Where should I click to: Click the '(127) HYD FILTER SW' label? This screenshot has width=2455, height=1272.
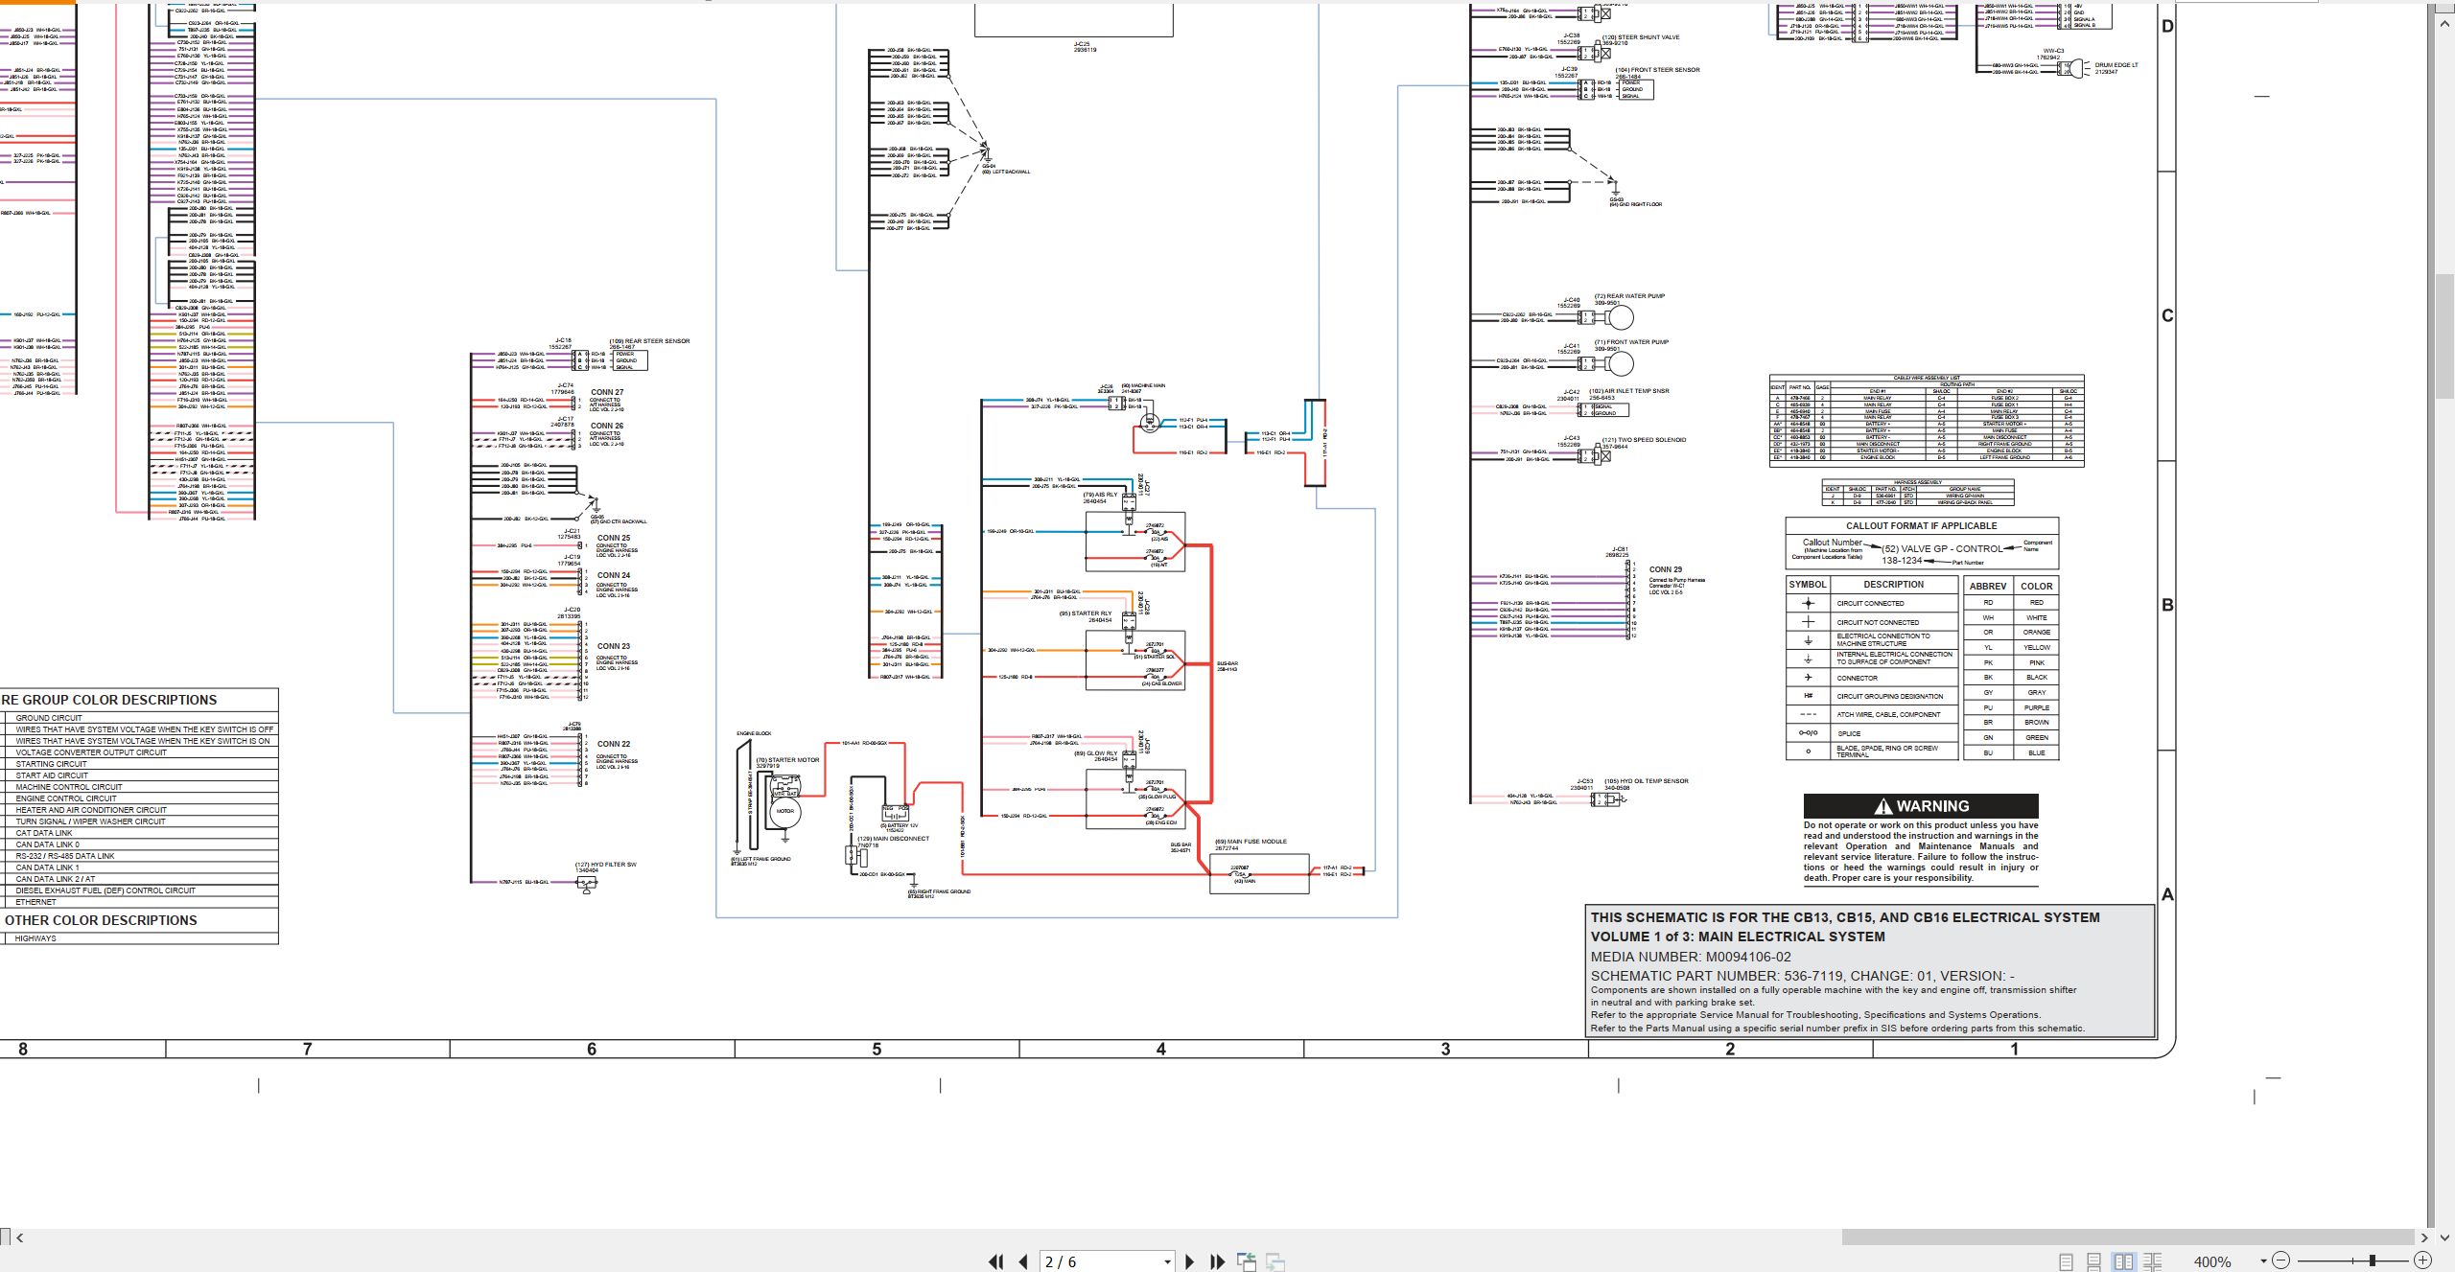(606, 865)
